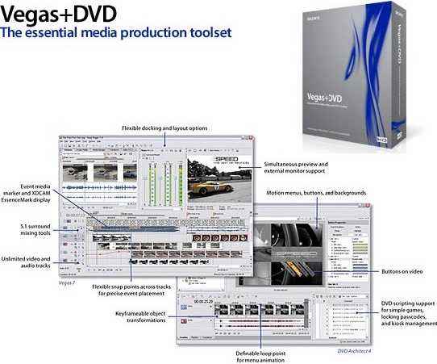Select the second trimmer thumbnail in Vegas 7

click(x=106, y=173)
